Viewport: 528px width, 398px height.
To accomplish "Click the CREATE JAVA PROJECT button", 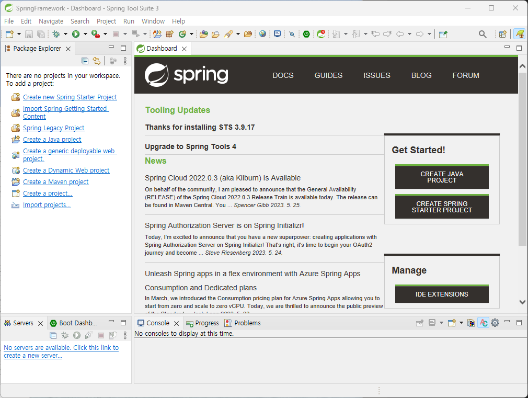I will (442, 177).
